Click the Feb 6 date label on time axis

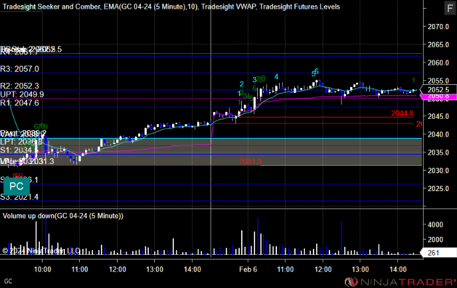click(248, 269)
